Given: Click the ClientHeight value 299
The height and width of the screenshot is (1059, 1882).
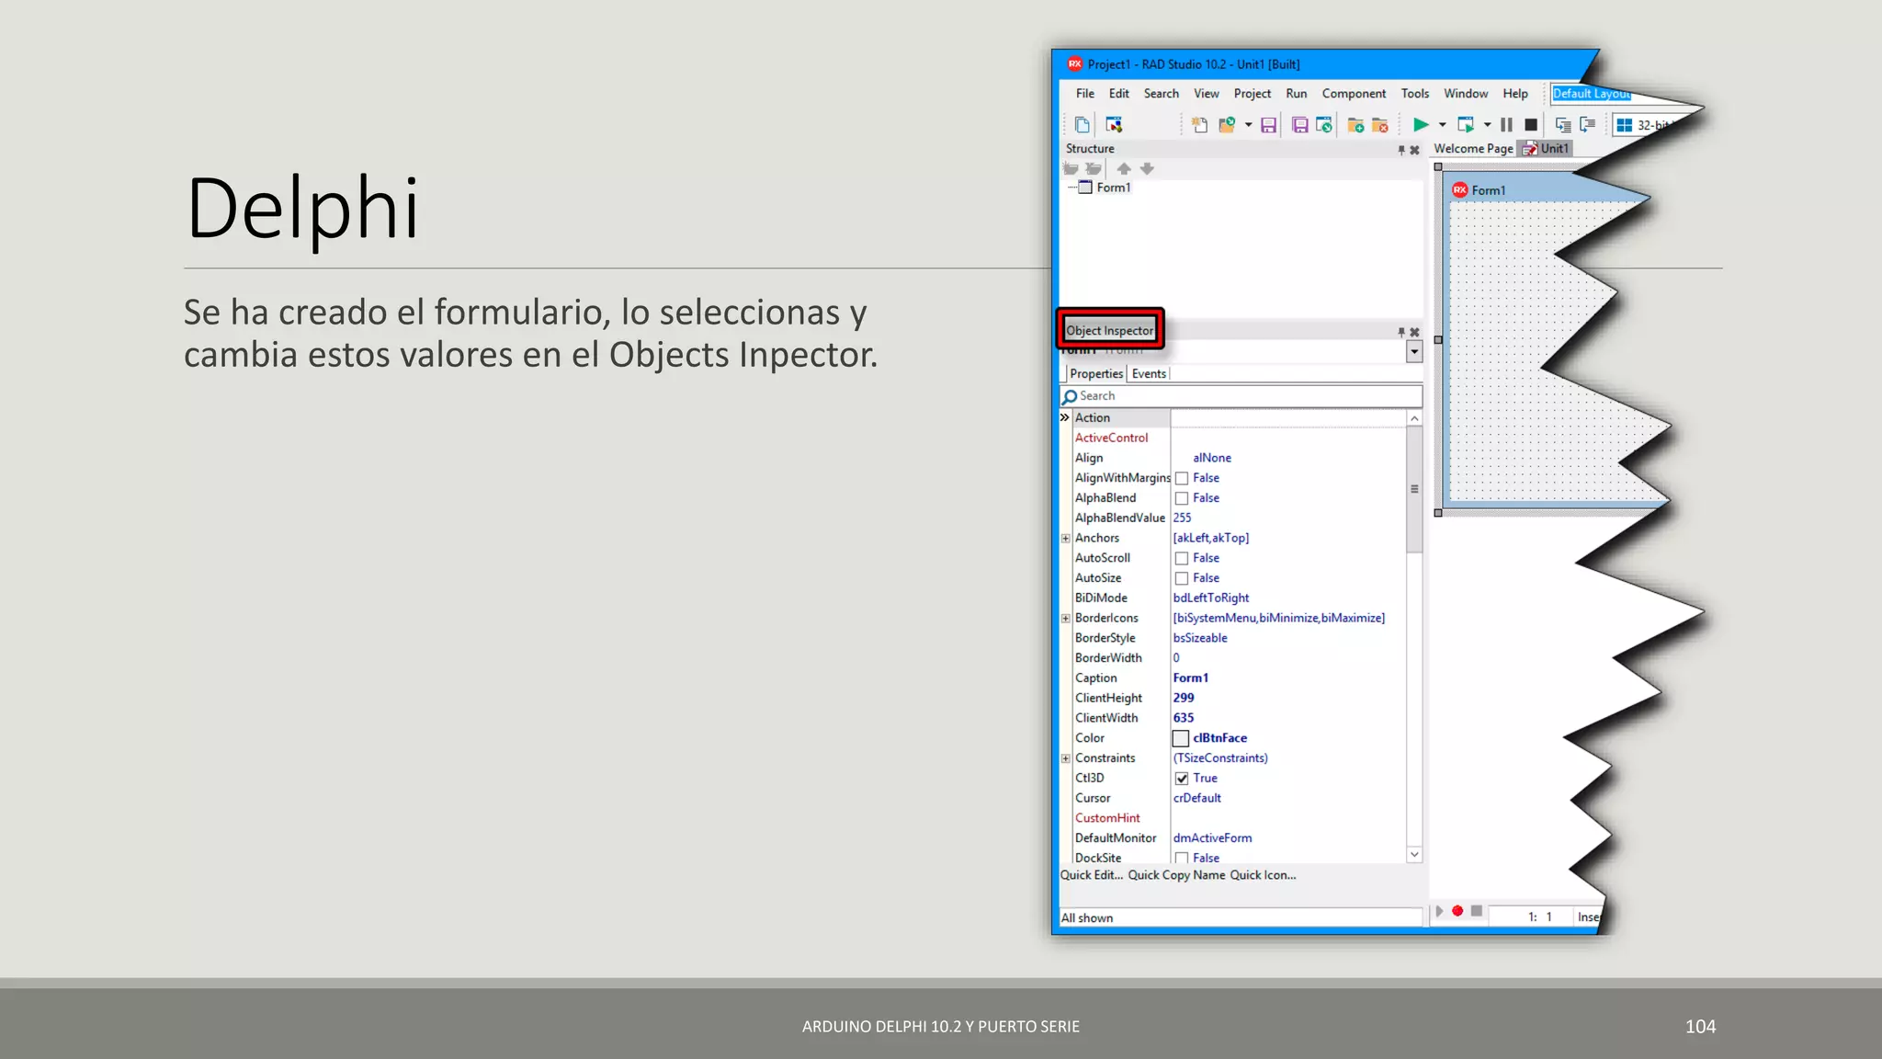Looking at the screenshot, I should (x=1184, y=699).
